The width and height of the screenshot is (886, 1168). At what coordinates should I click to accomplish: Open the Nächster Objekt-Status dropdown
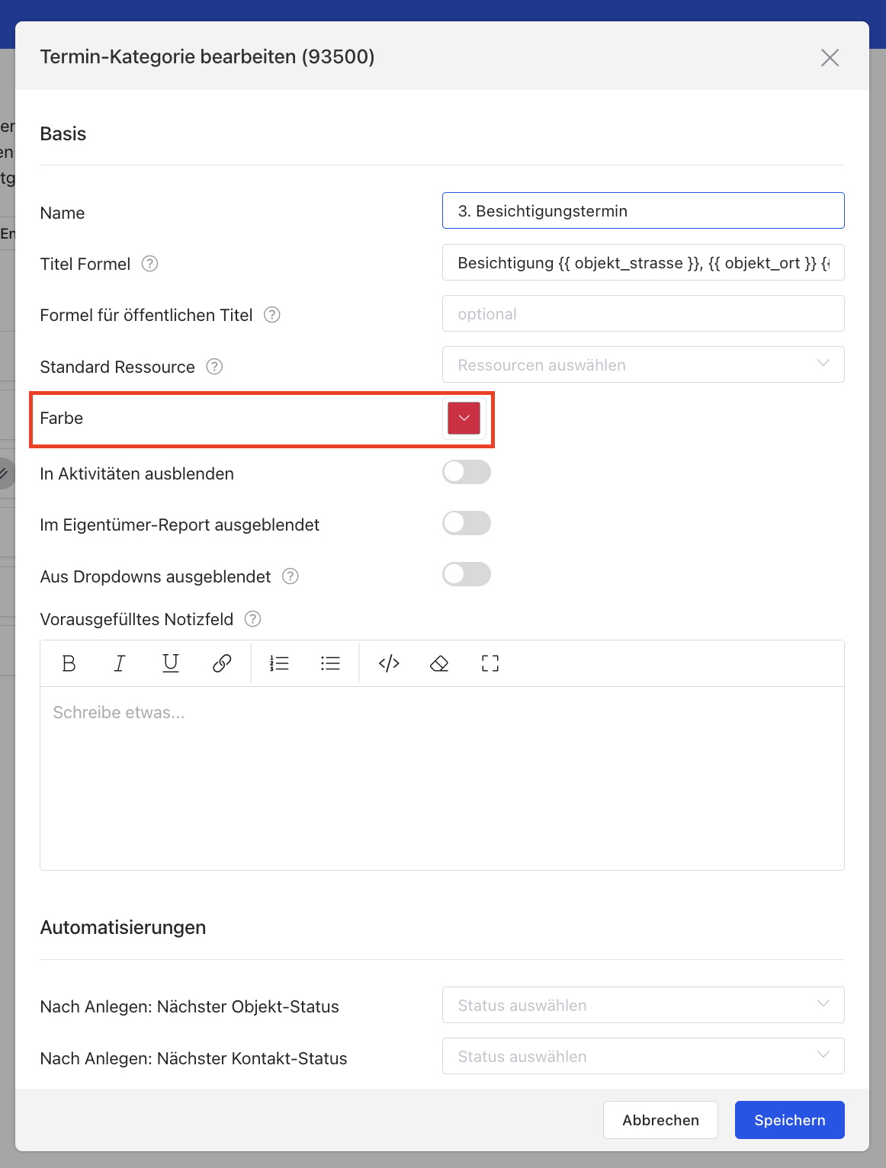click(x=643, y=1006)
